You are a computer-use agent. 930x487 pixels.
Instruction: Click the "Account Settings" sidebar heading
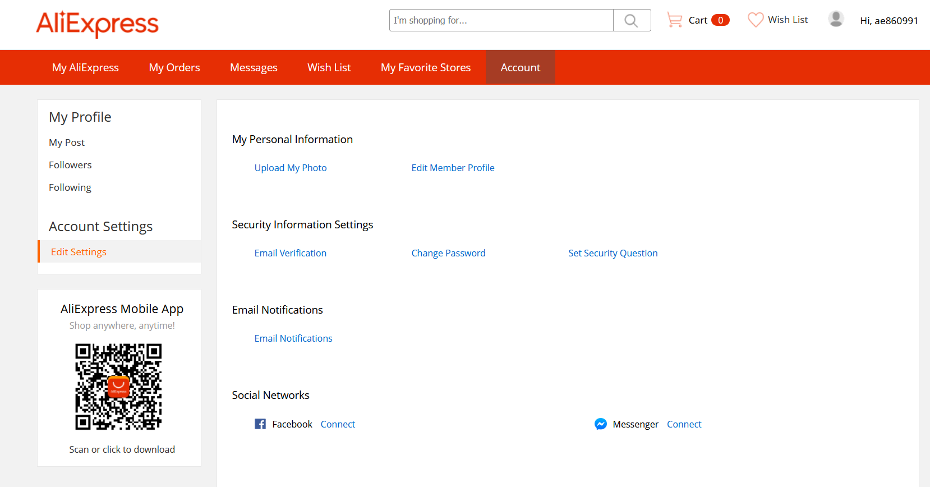pyautogui.click(x=101, y=226)
